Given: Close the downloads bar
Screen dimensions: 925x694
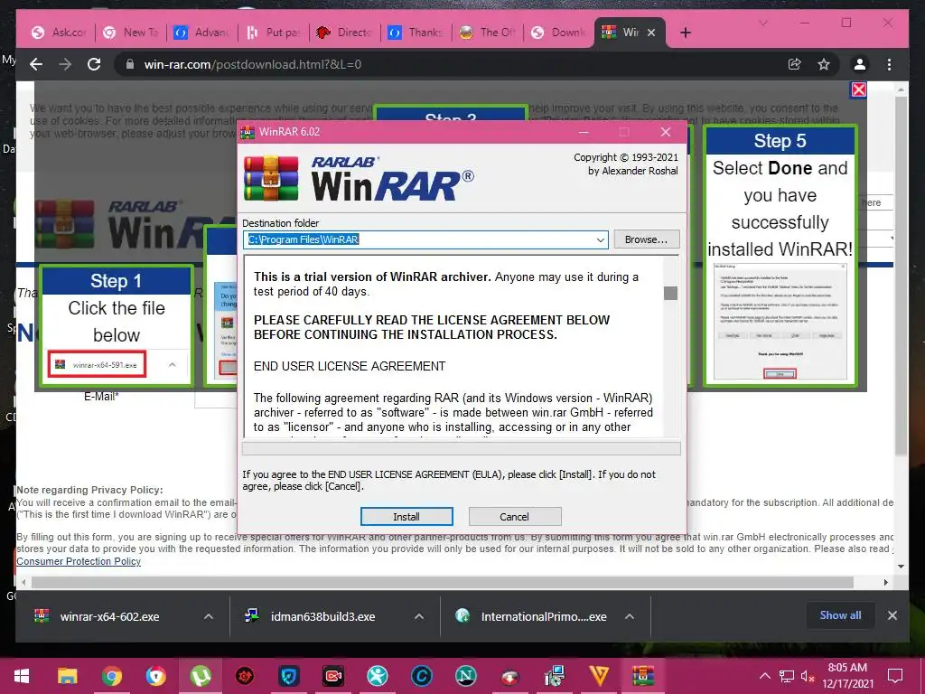Looking at the screenshot, I should (x=892, y=615).
